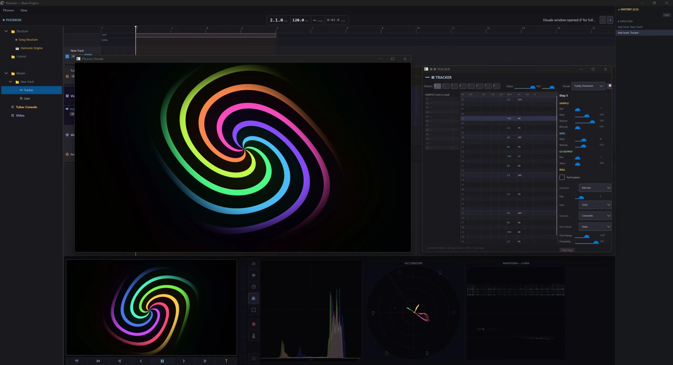Enable the Roll Enabled checkbox
Screen dimensions: 673x365
[562, 177]
